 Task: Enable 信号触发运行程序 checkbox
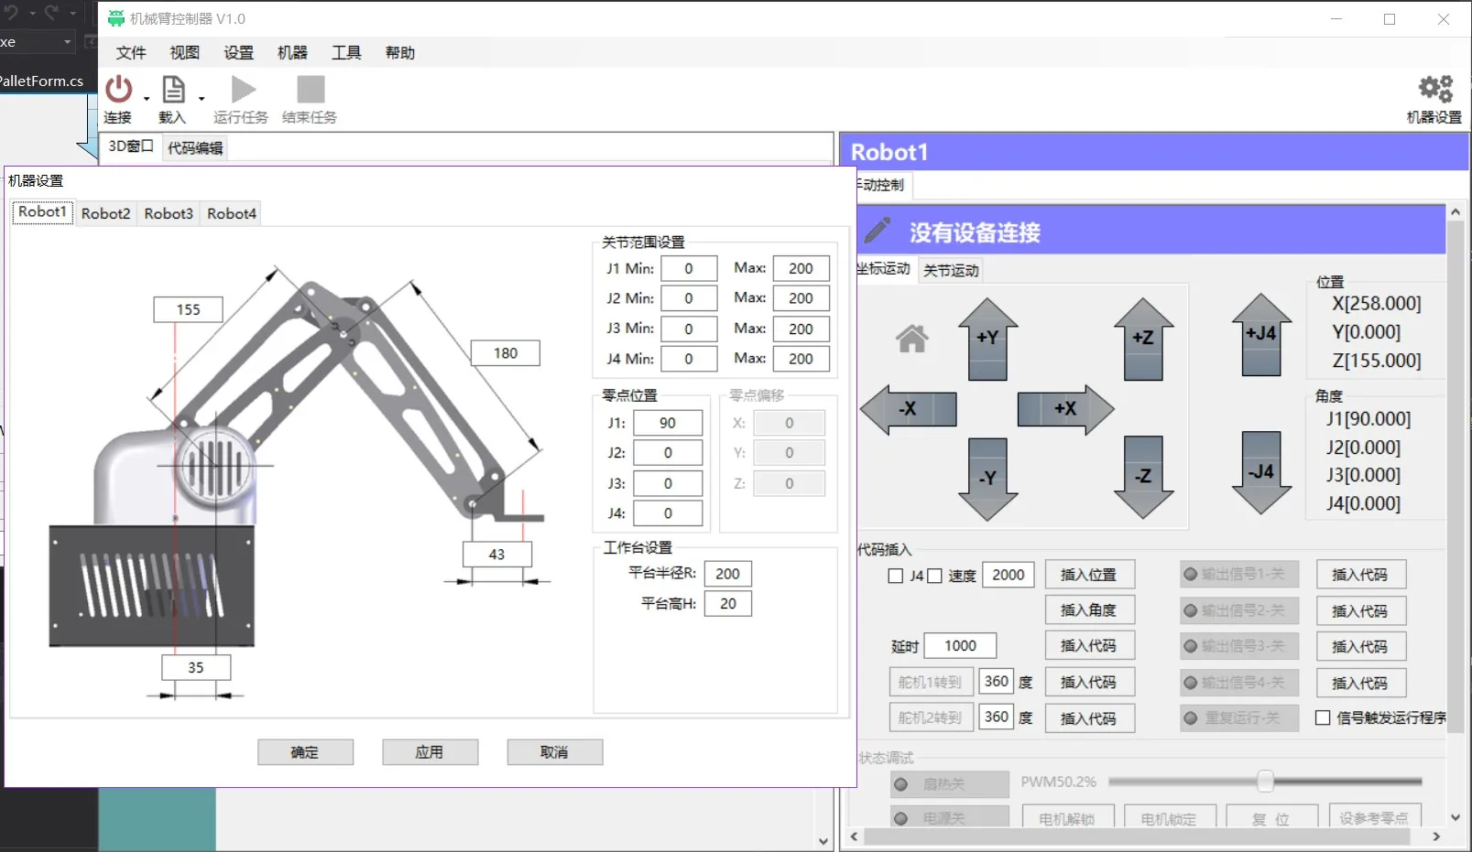pos(1323,717)
